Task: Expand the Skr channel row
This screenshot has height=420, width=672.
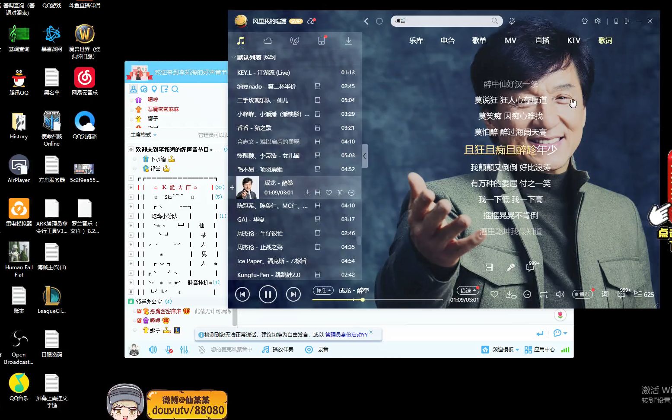Action: click(131, 197)
